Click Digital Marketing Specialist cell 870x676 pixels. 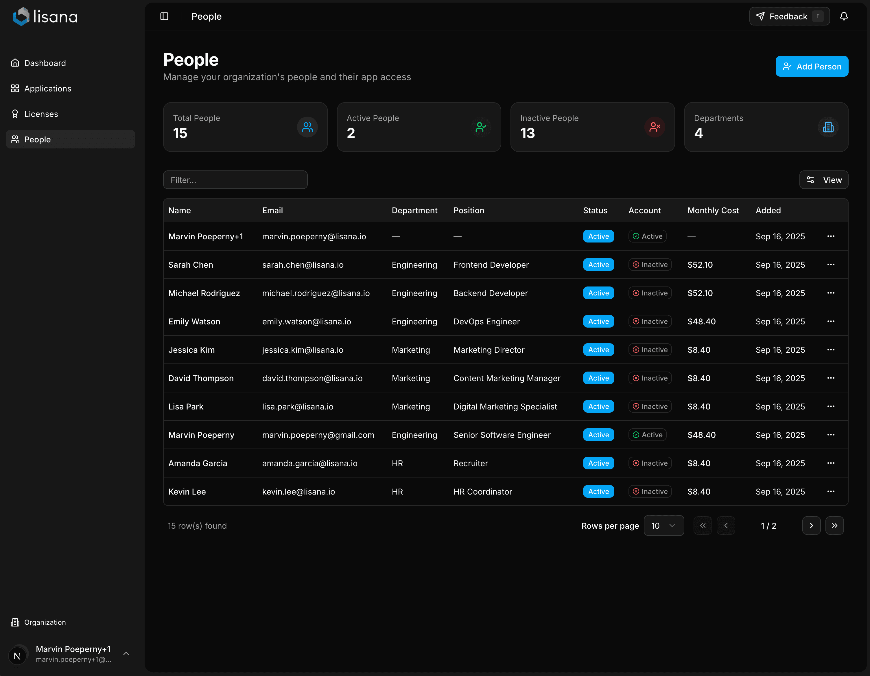point(505,407)
